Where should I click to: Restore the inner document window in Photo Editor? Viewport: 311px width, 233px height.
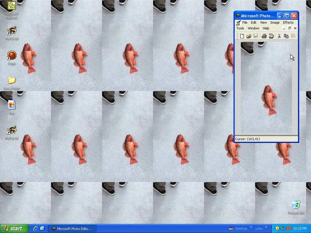[x=289, y=28]
